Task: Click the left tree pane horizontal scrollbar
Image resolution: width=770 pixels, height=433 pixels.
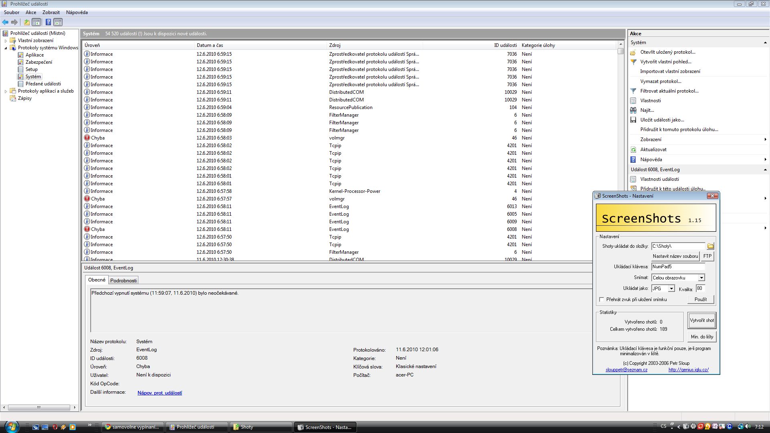Action: click(x=39, y=407)
